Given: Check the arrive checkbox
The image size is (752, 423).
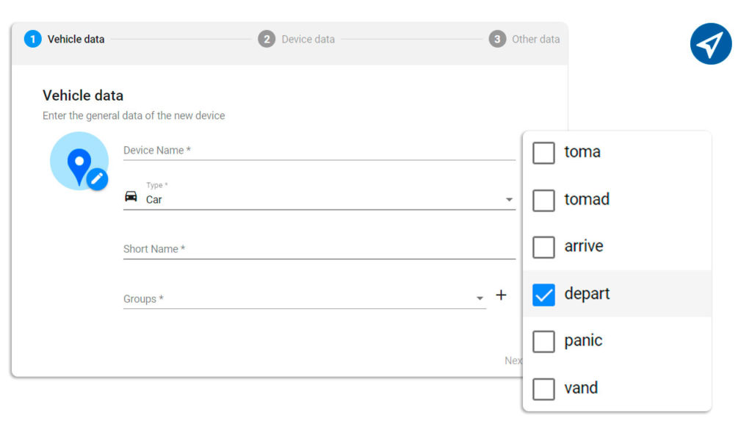Looking at the screenshot, I should click(543, 247).
